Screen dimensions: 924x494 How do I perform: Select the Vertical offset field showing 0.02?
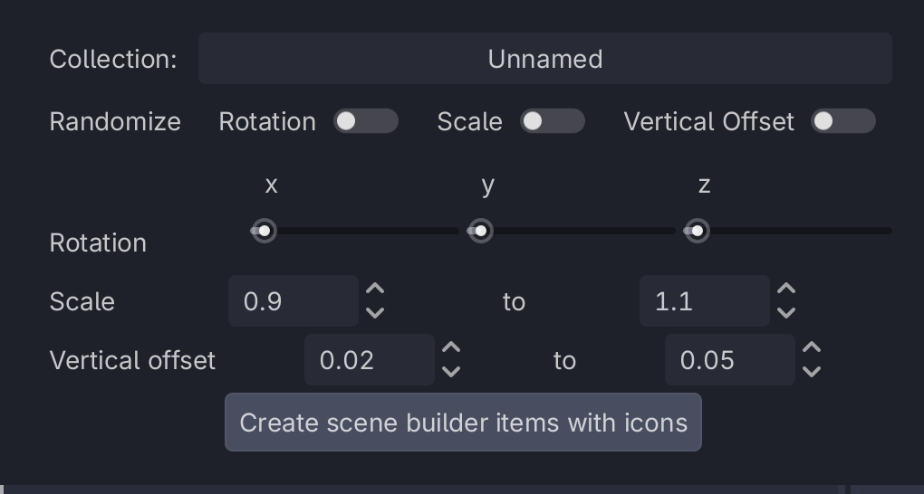pos(369,360)
